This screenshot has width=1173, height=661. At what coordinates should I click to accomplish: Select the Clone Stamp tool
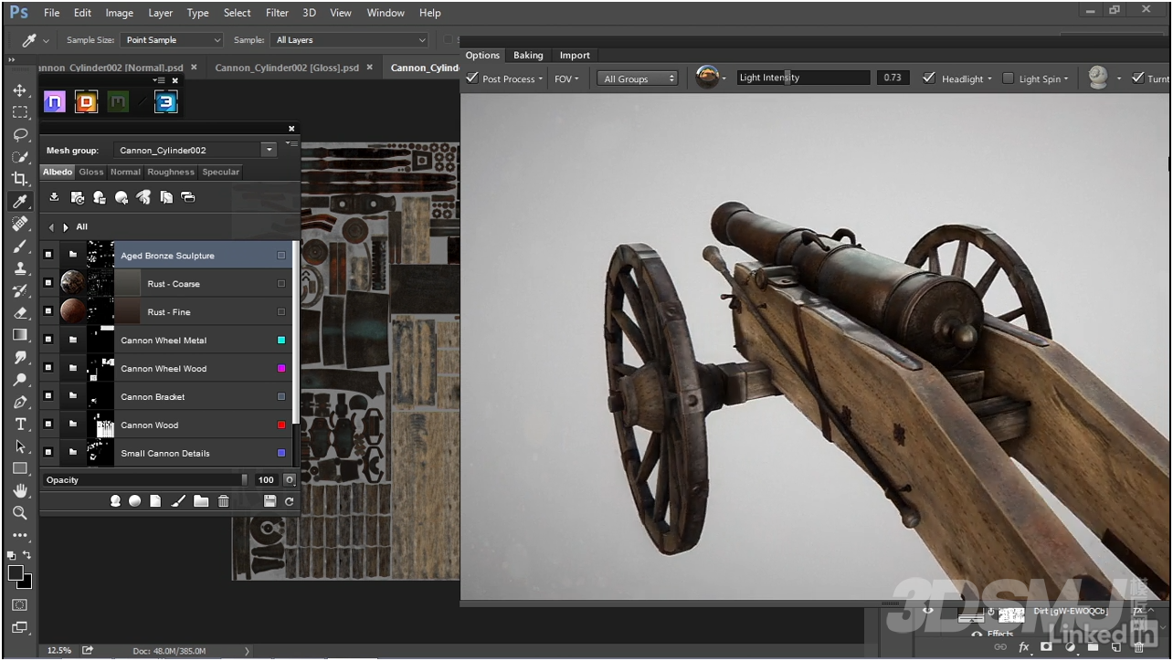[19, 268]
